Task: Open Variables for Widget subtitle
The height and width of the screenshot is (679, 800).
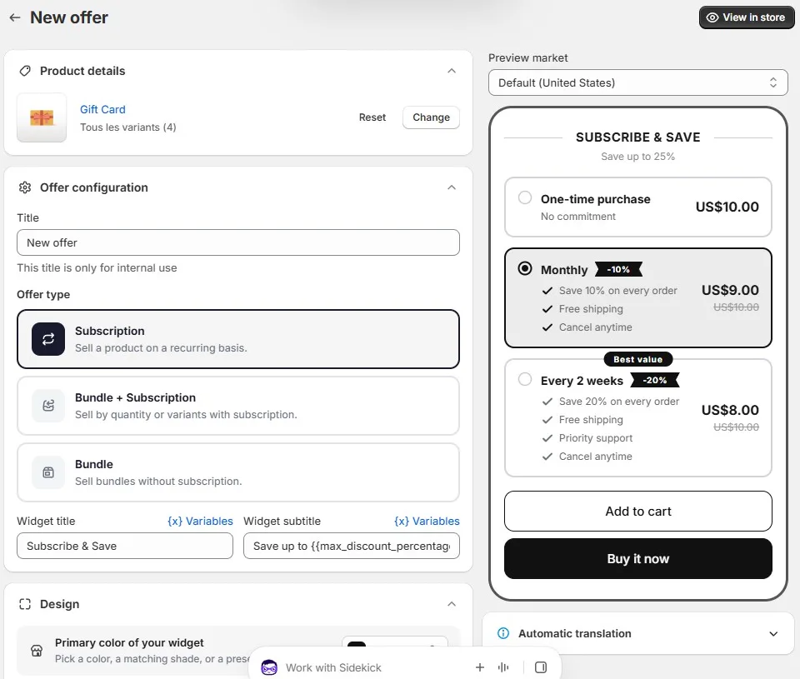Action: [x=427, y=522]
